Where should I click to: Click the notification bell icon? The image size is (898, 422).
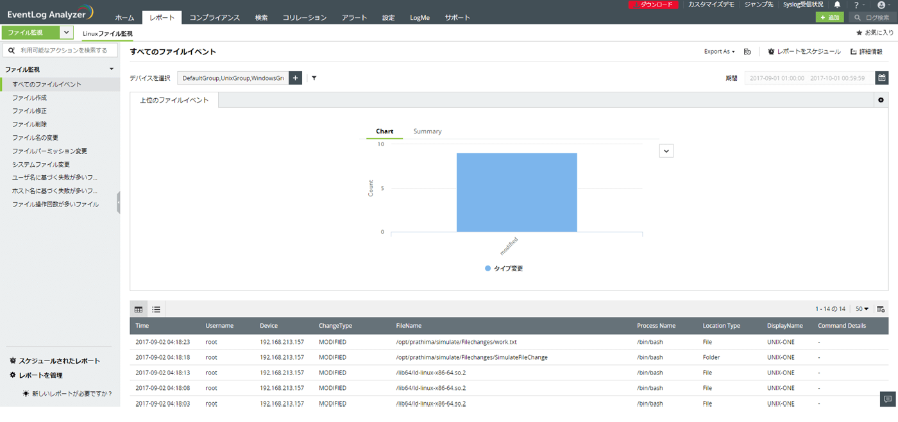tap(837, 4)
